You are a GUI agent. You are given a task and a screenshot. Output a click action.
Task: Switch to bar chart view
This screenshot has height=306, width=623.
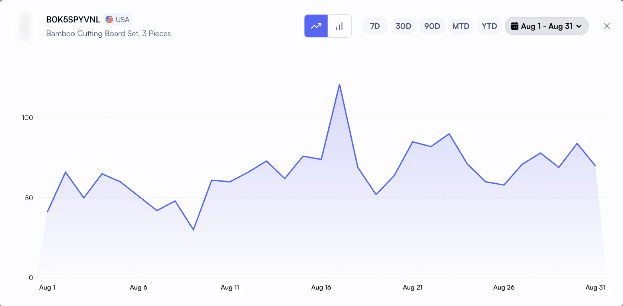coord(340,26)
